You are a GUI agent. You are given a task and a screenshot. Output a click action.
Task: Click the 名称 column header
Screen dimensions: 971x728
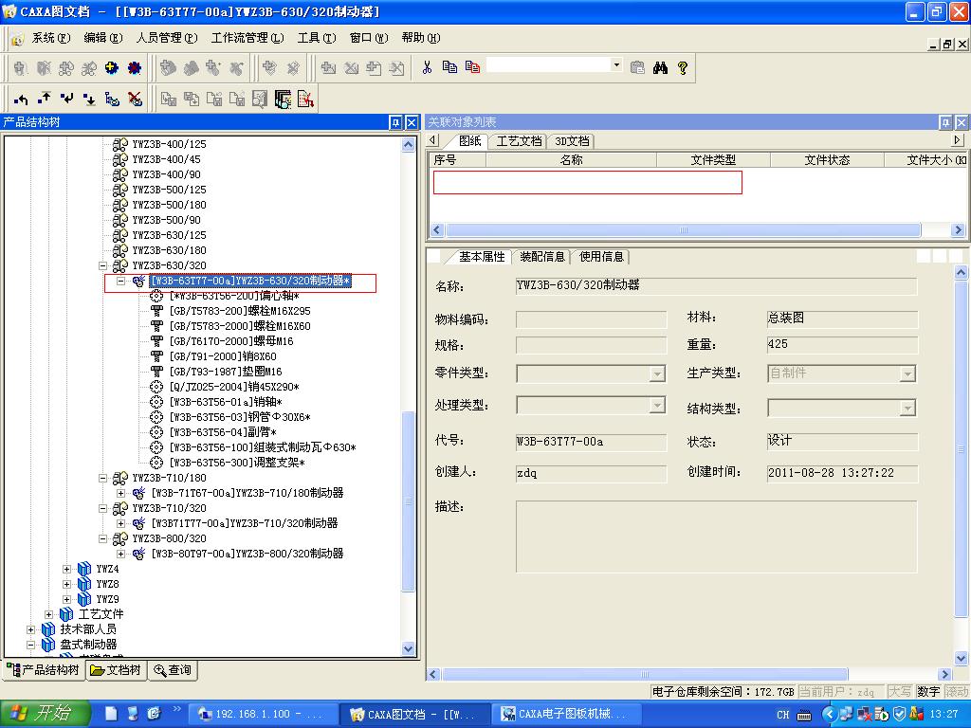tap(571, 160)
